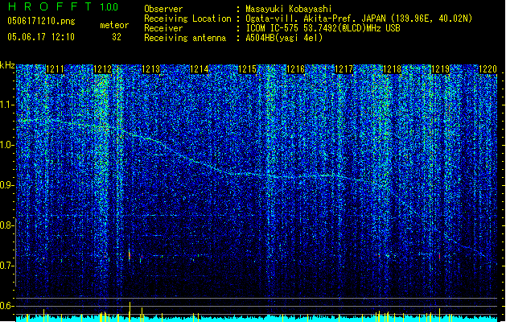Click observer name Masayuki Kobayashi
The height and width of the screenshot is (322, 506).
click(x=288, y=9)
